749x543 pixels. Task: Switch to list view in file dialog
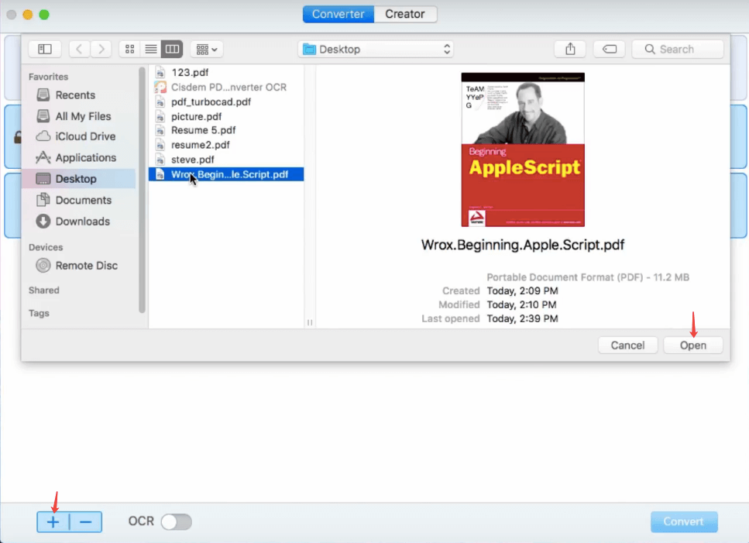(x=151, y=49)
